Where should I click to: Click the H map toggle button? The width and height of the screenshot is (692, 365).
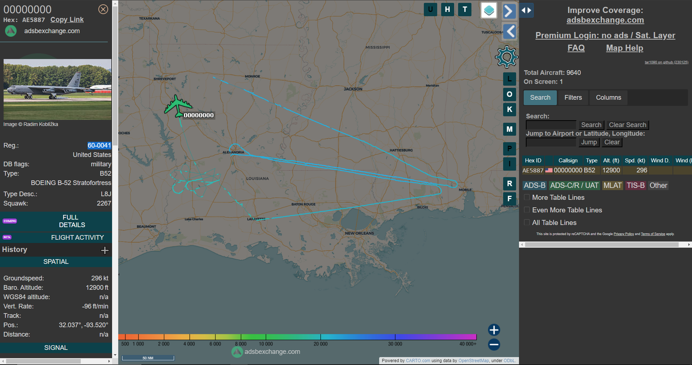pos(447,9)
